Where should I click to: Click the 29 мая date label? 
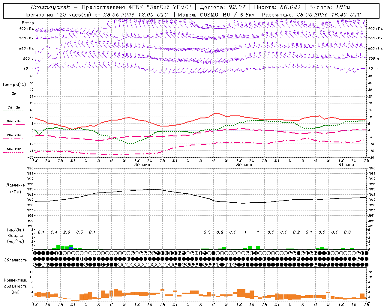pyautogui.click(x=142, y=165)
